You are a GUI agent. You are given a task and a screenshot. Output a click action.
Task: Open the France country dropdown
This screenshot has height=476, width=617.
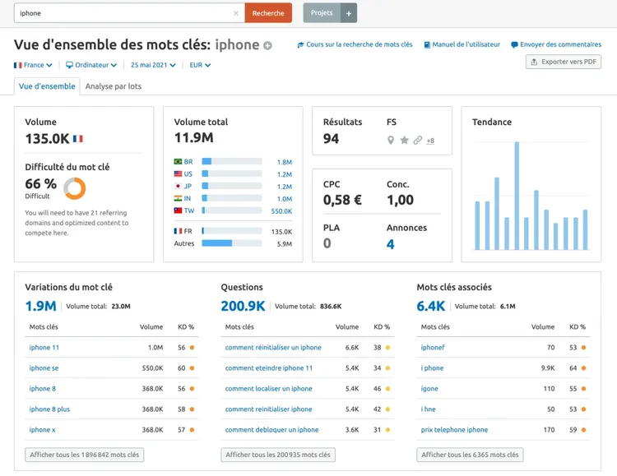click(33, 65)
